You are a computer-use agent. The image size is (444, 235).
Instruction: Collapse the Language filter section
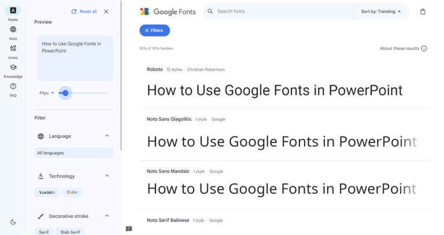pyautogui.click(x=107, y=136)
